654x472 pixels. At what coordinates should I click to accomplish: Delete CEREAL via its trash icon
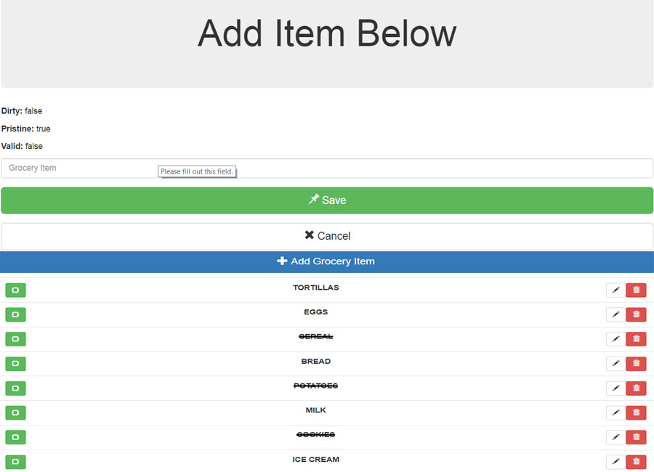(636, 338)
